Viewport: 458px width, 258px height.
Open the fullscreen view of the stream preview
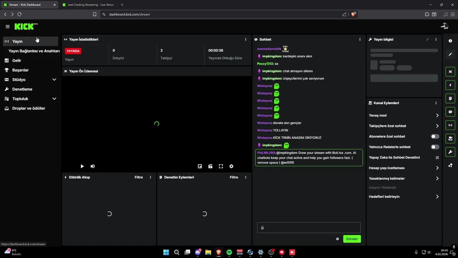[221, 166]
